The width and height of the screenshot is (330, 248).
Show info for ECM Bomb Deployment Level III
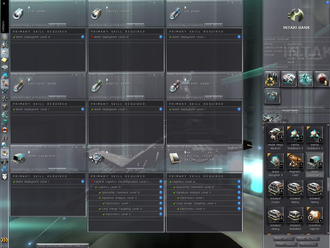coord(83,37)
